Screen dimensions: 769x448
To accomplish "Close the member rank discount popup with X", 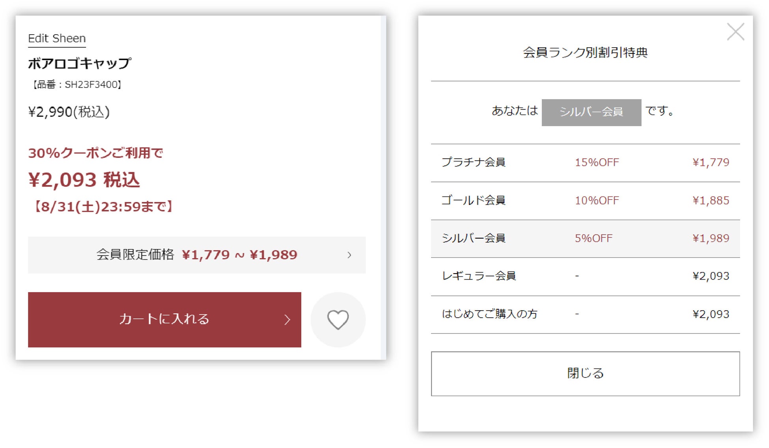I will coord(735,32).
